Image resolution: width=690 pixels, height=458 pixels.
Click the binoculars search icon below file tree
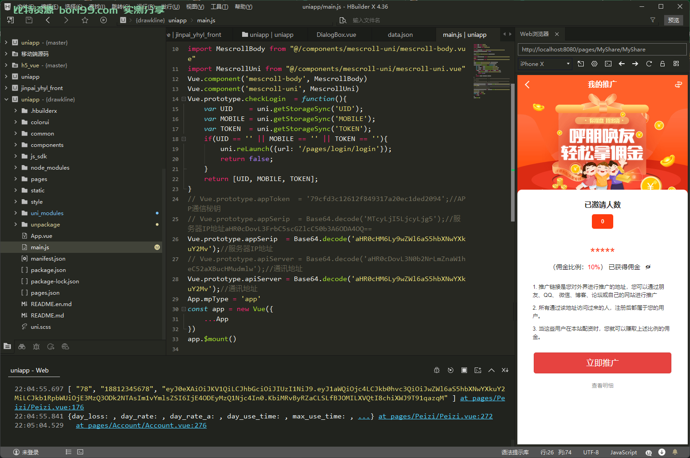[22, 347]
